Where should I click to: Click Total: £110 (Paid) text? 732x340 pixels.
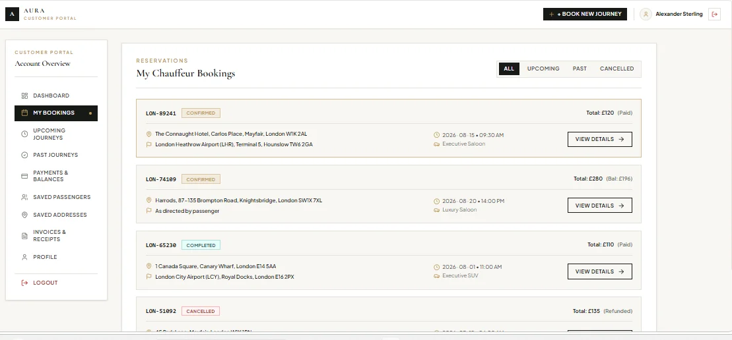coord(610,244)
